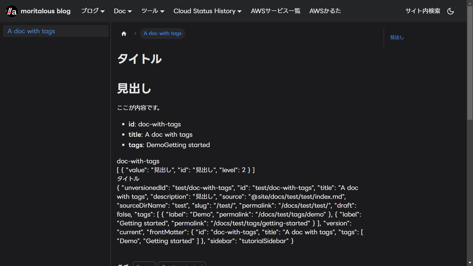473x266 pixels.
Task: Click the Getting started tag chip
Action: (182, 264)
